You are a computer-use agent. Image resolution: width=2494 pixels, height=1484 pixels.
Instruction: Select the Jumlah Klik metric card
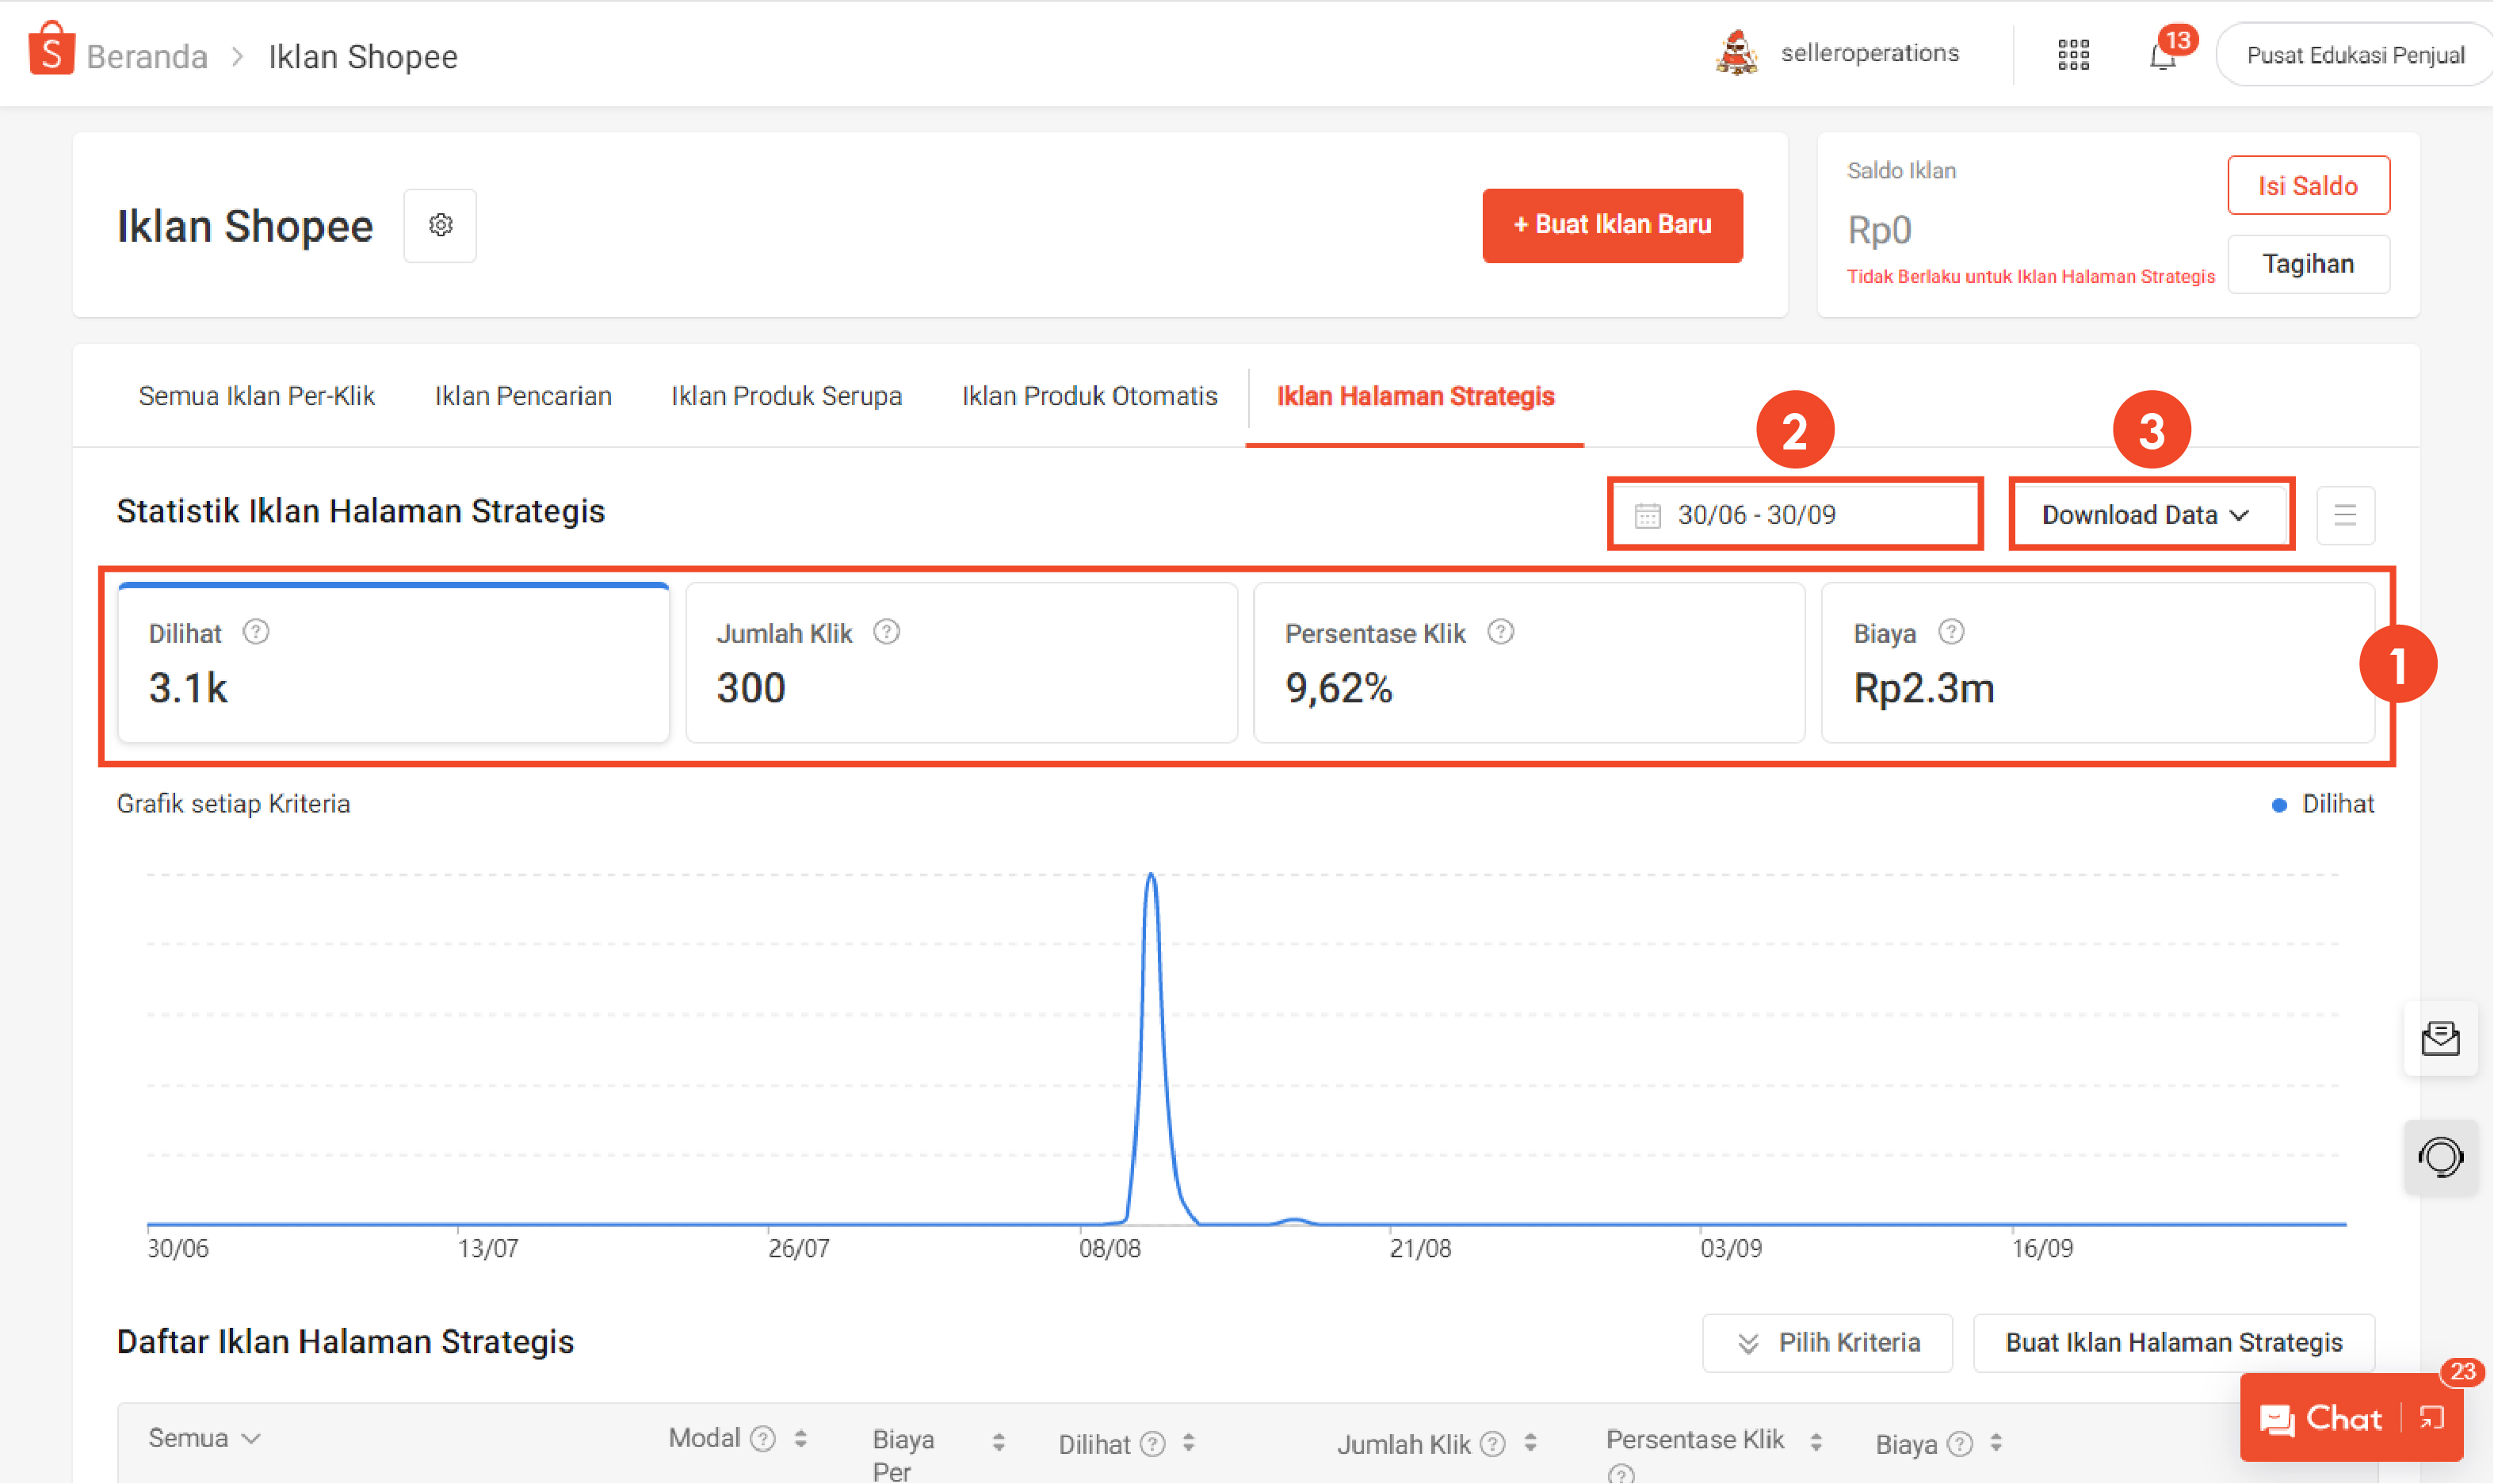point(961,662)
